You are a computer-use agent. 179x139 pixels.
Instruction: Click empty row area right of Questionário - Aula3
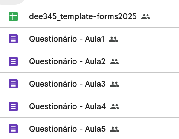coord(149,84)
